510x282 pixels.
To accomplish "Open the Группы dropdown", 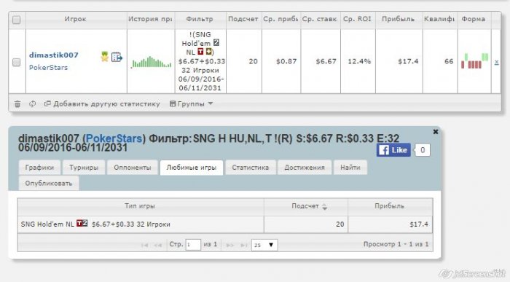I will 191,103.
